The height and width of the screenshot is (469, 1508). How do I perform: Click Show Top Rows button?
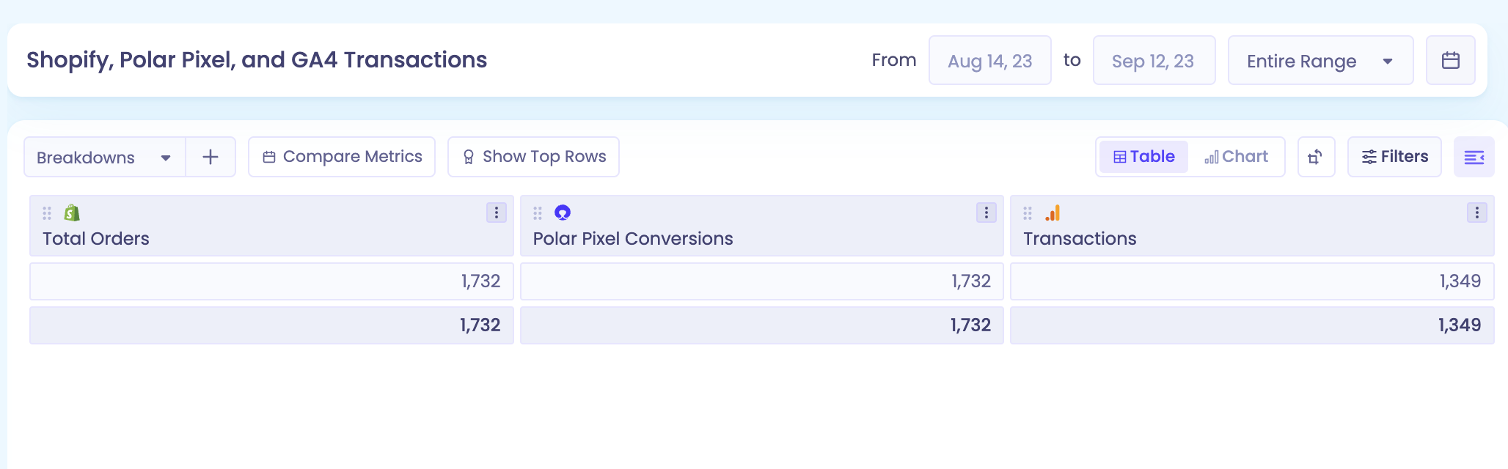pyautogui.click(x=533, y=157)
